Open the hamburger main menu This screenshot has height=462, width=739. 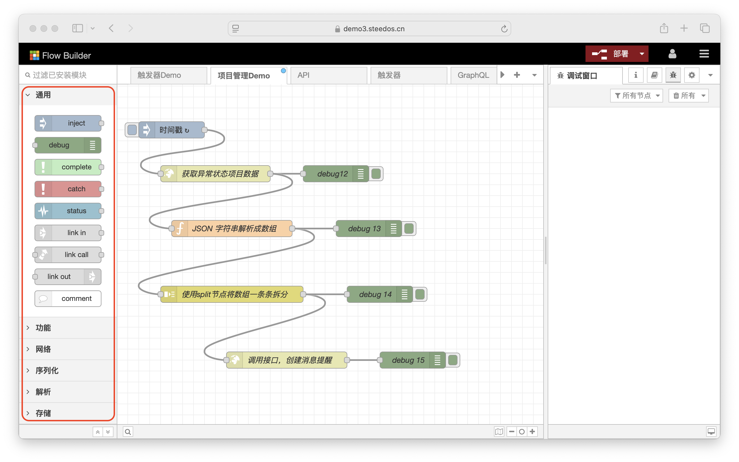[704, 54]
